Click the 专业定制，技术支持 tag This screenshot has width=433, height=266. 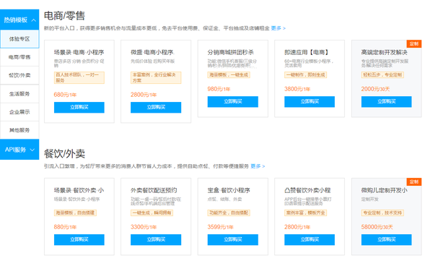pos(382,213)
